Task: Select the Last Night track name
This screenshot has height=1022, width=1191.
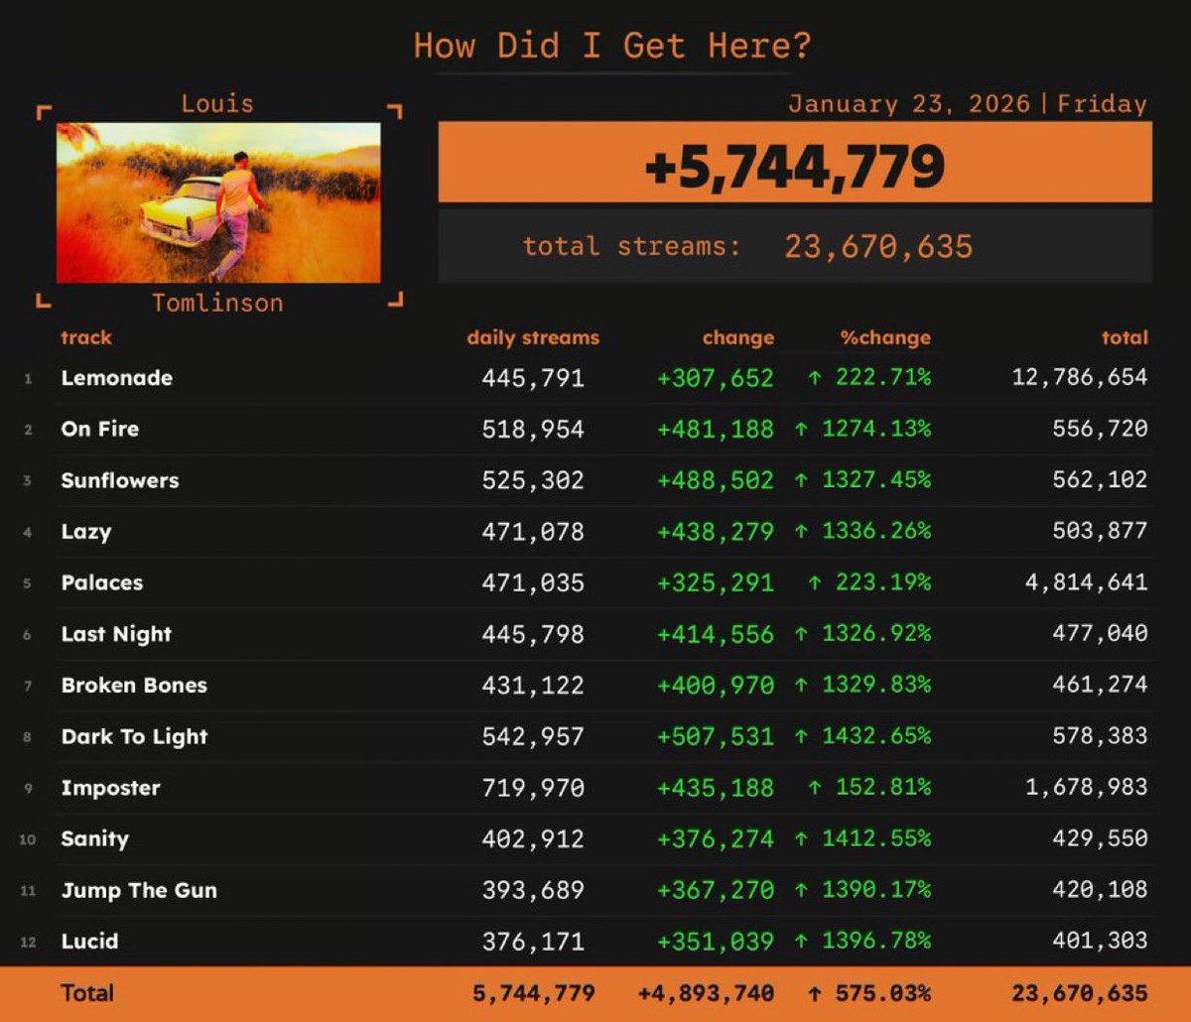Action: (x=116, y=634)
